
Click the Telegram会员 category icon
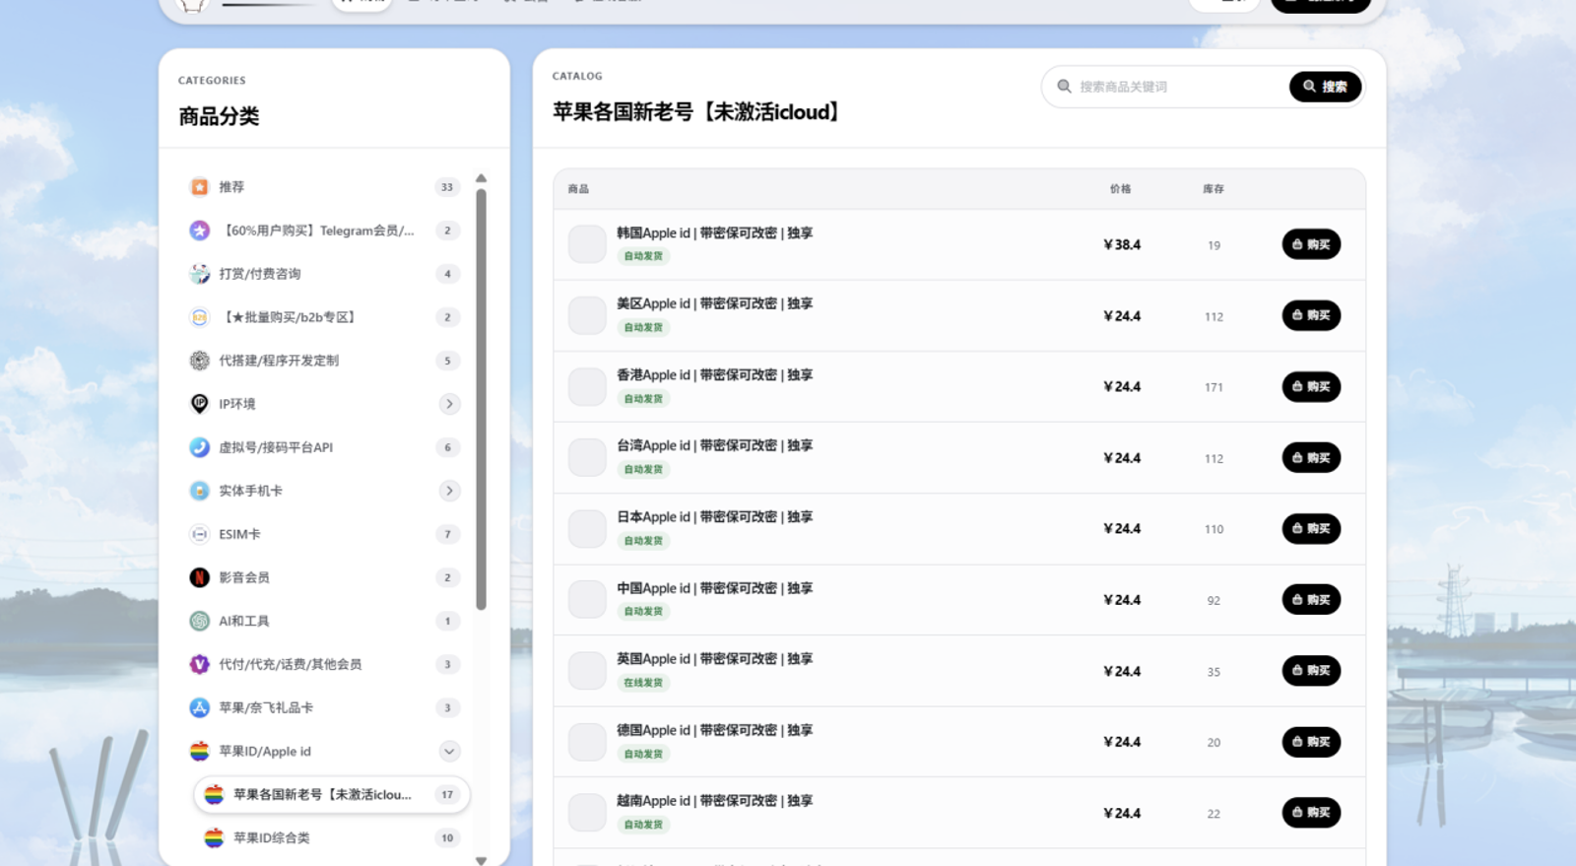pyautogui.click(x=199, y=231)
